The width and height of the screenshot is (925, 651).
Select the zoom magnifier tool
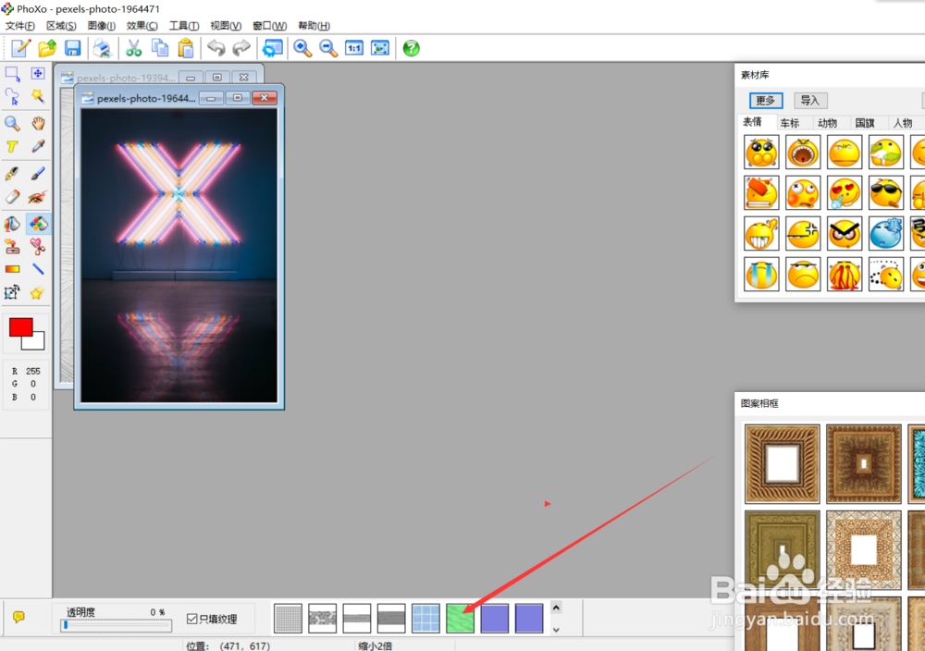12,123
